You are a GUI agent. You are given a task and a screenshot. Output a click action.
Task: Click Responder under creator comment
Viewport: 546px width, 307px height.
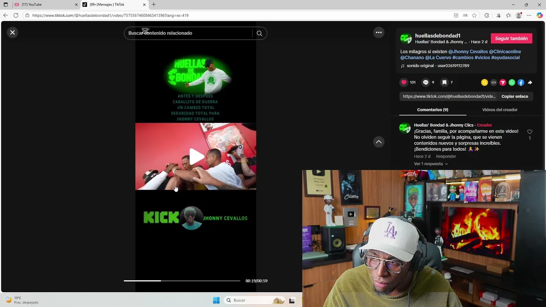point(446,156)
